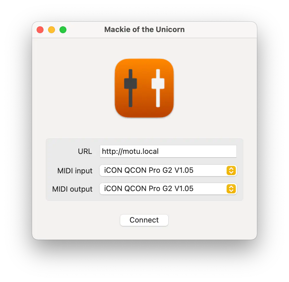Click the yellow arrows of the MIDI input selector

click(231, 170)
